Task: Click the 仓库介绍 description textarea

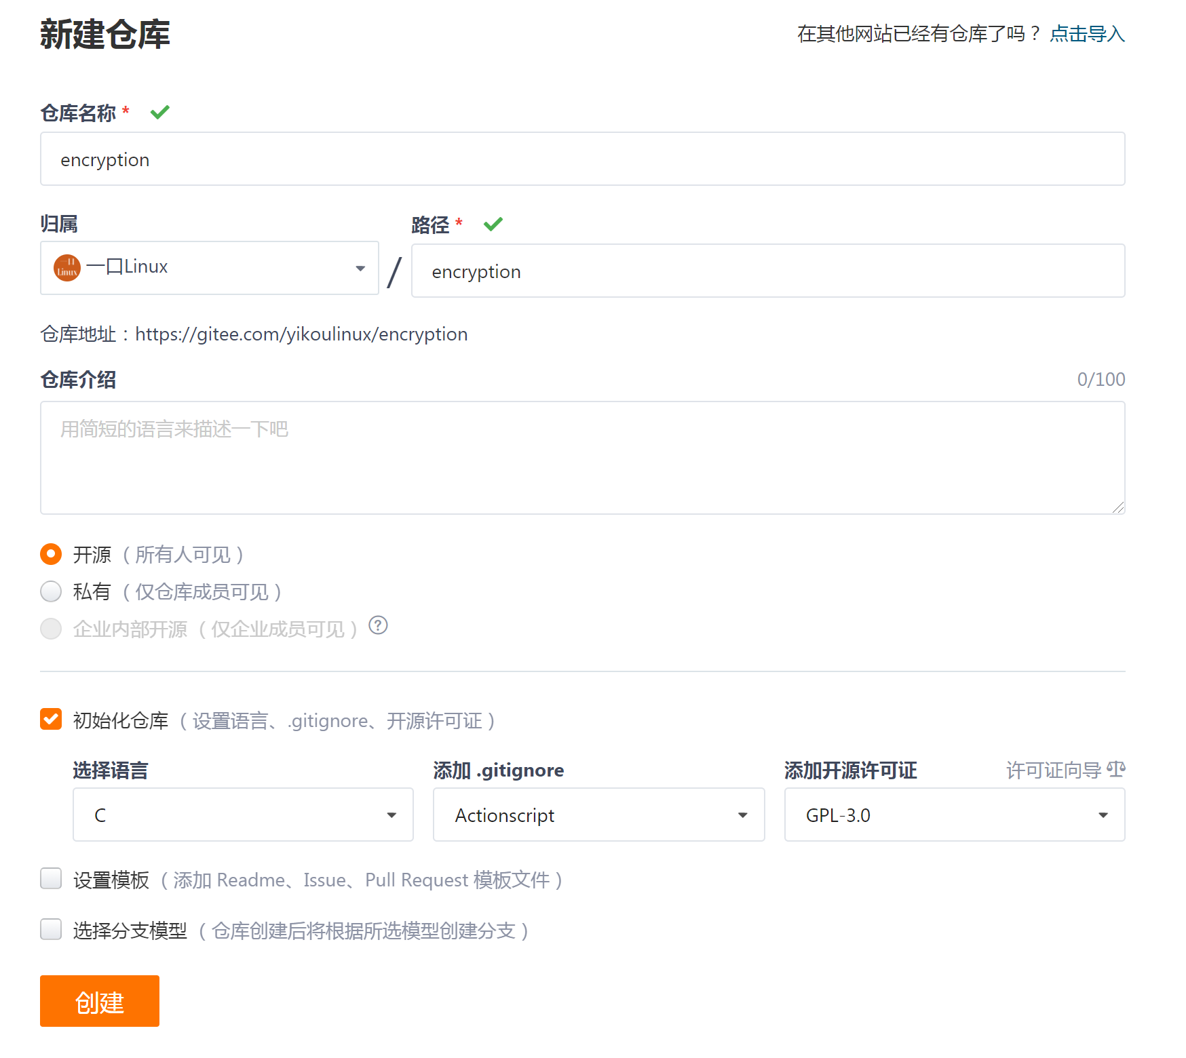Action: (x=583, y=458)
